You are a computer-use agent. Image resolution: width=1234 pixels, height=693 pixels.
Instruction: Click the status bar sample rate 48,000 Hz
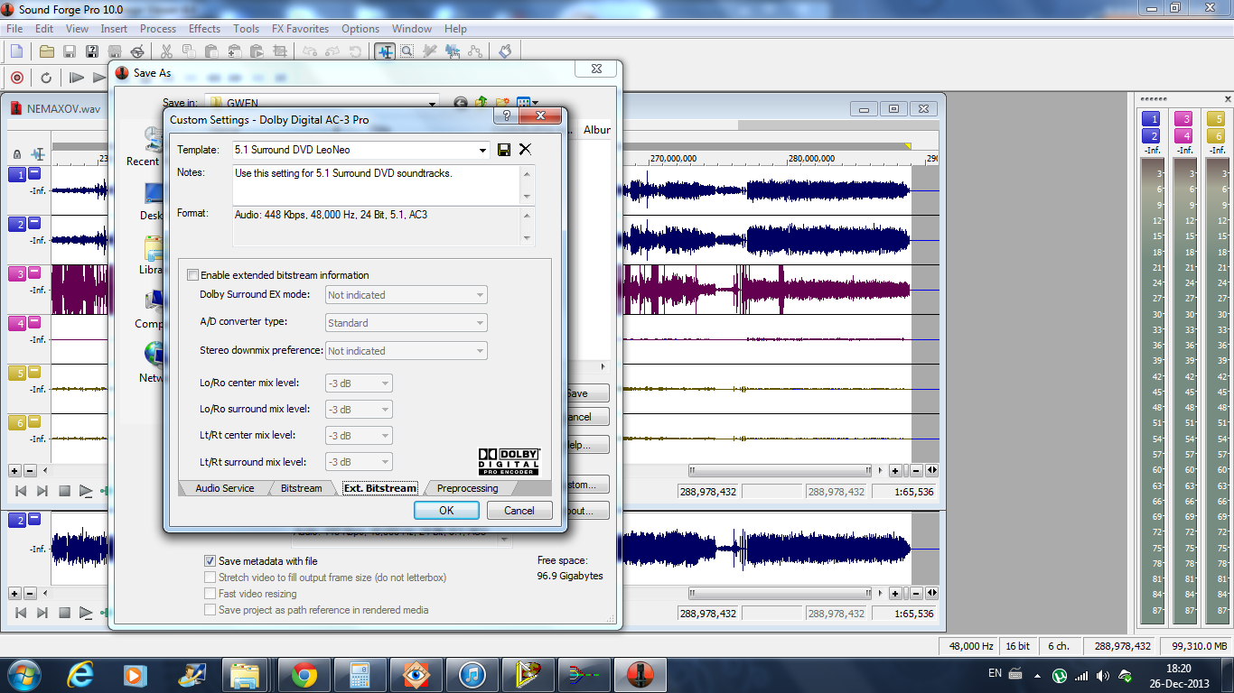point(971,646)
